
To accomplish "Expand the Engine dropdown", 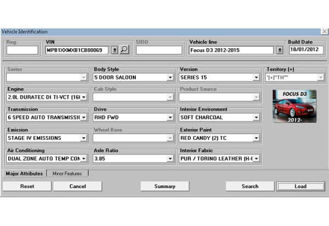I will [84, 97].
